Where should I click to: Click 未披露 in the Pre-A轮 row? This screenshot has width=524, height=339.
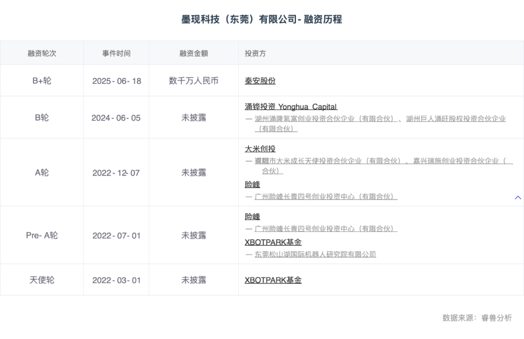point(194,235)
